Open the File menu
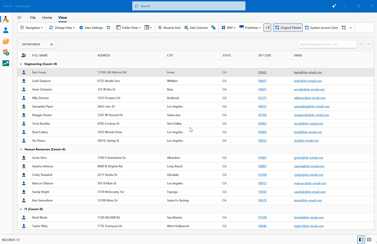This screenshot has height=244, width=377. point(33,17)
